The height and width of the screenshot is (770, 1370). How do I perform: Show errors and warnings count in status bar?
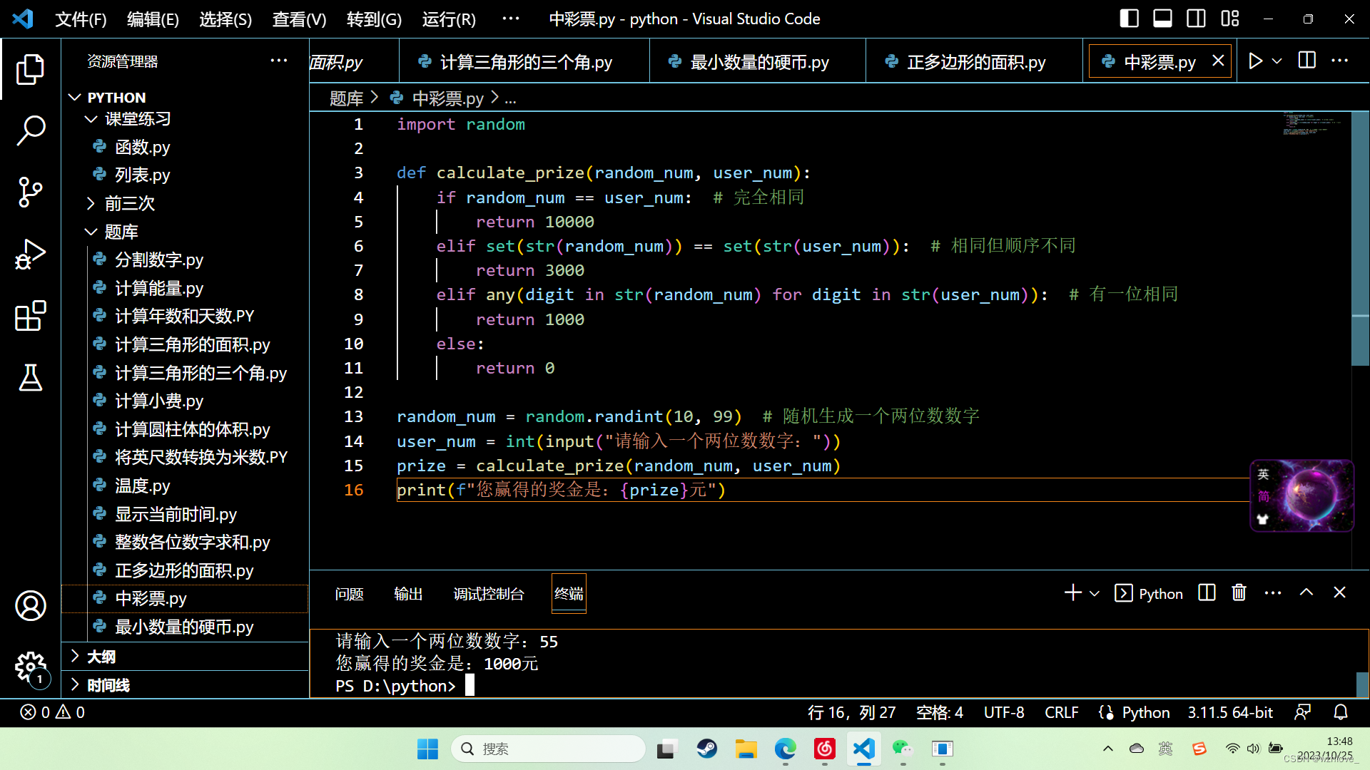[x=53, y=712]
